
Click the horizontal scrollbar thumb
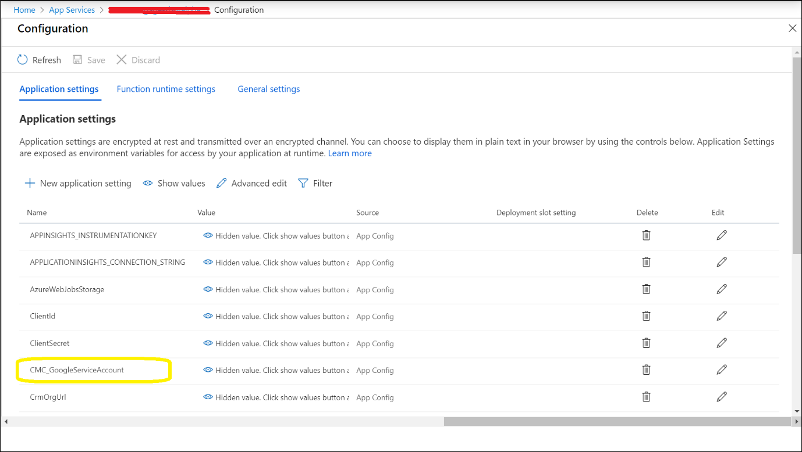tap(616, 421)
